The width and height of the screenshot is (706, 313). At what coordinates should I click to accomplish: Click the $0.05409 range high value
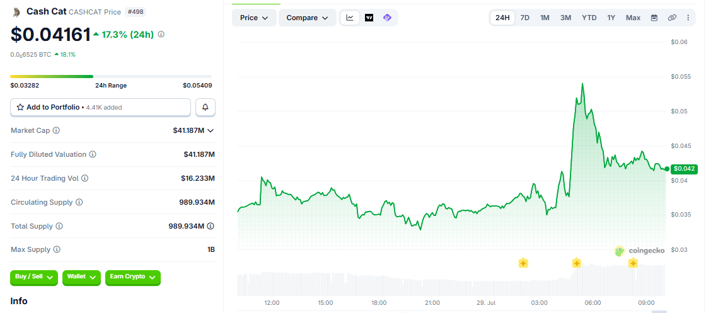coord(197,86)
